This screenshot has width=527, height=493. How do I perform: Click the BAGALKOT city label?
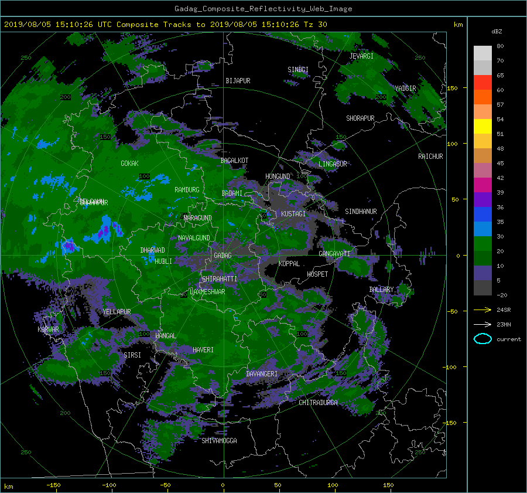coord(234,161)
